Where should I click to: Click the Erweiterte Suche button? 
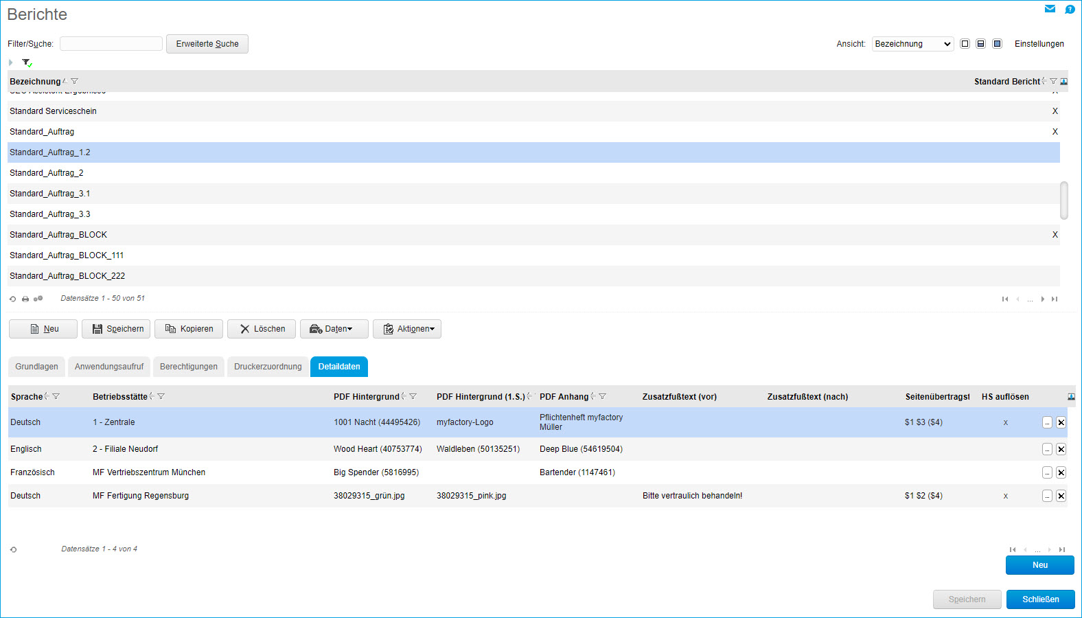click(207, 44)
